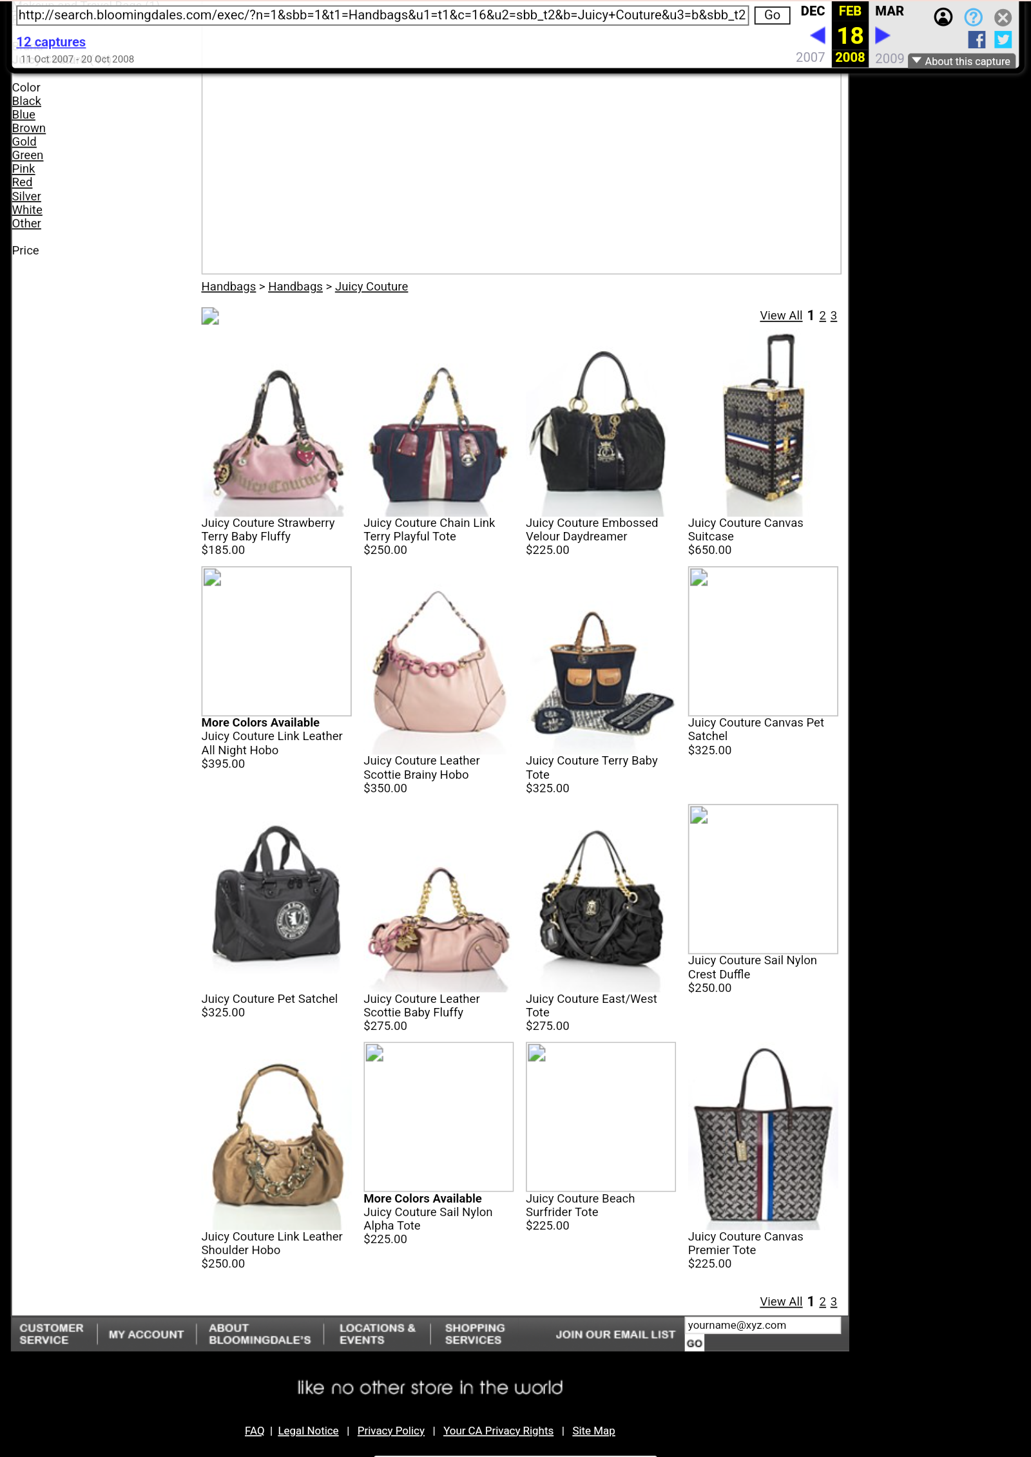1031x1457 pixels.
Task: Open Juicy Couture Canvas Suitcase thumbnail
Action: [x=763, y=425]
